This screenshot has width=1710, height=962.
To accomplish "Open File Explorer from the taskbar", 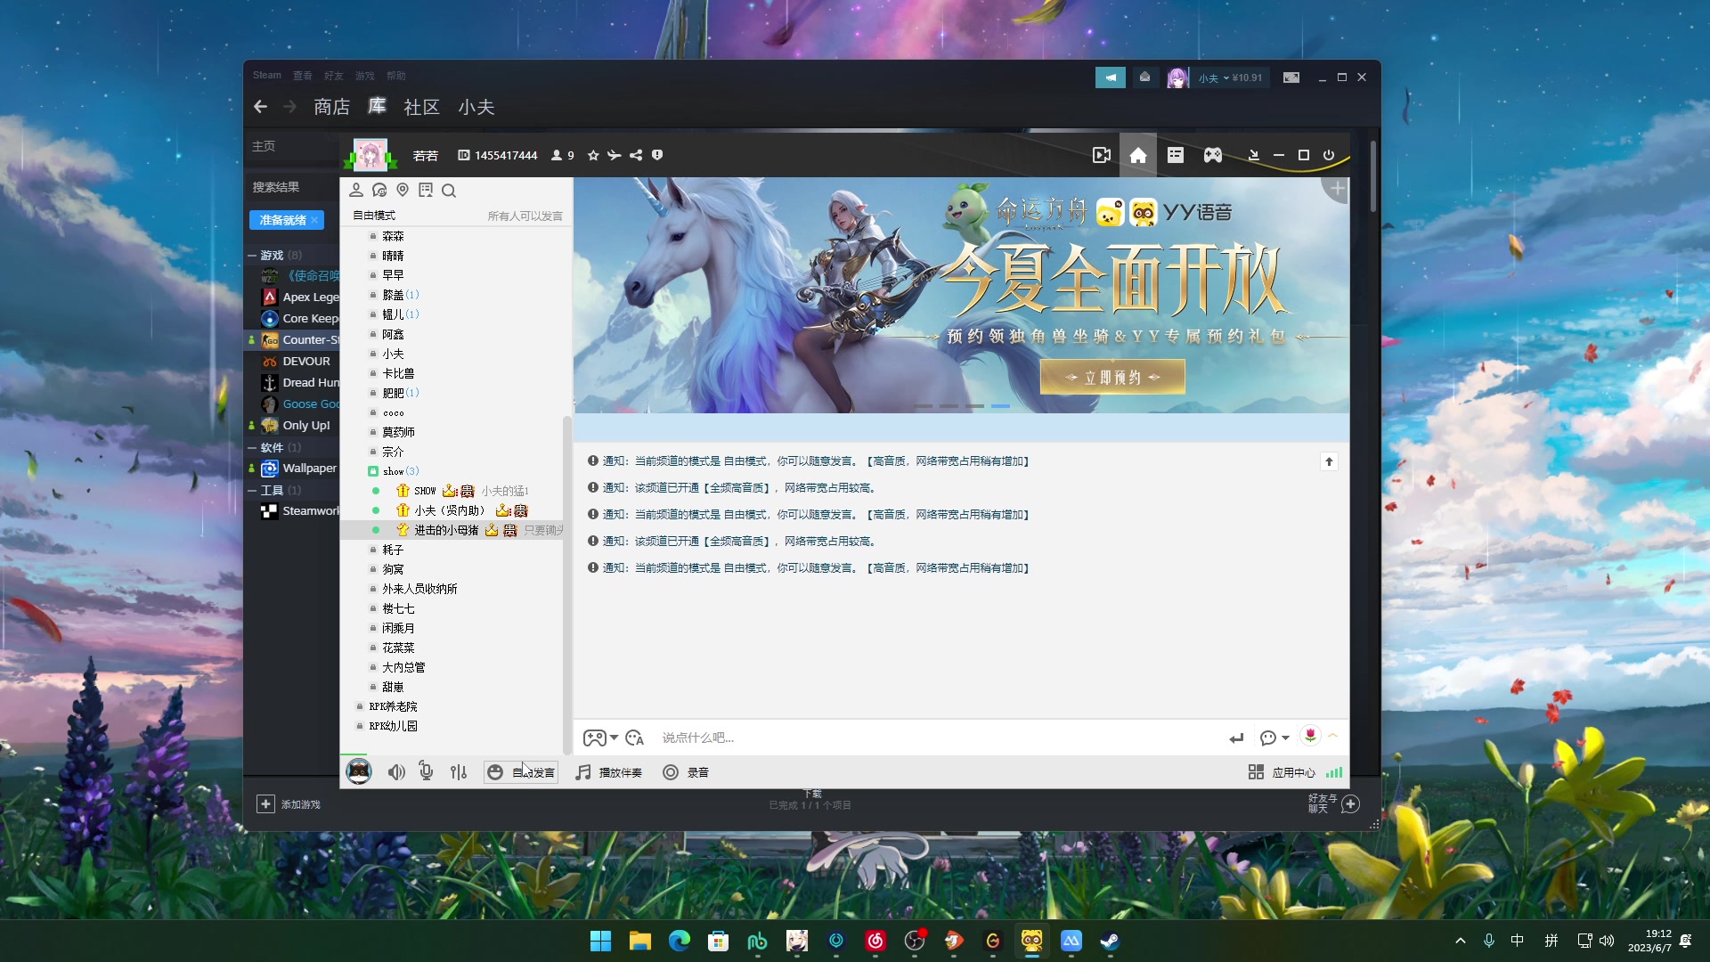I will 640,941.
